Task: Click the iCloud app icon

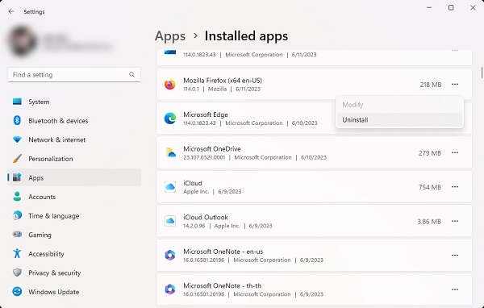Action: coord(169,187)
